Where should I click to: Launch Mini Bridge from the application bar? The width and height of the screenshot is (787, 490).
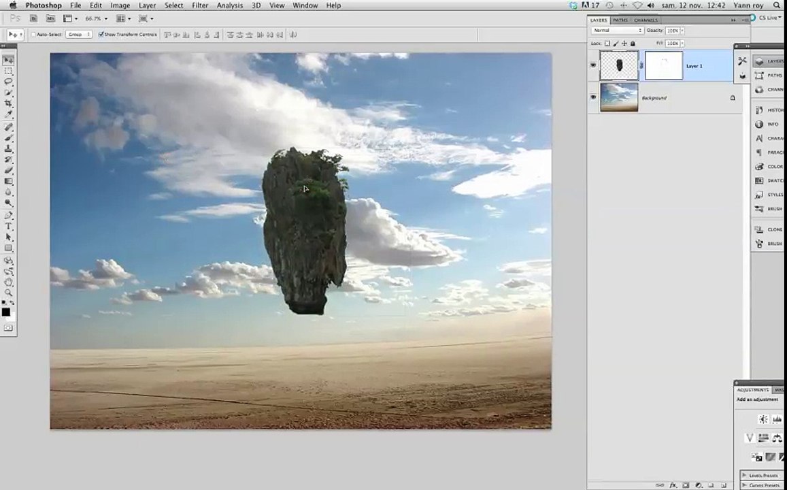[x=50, y=18]
